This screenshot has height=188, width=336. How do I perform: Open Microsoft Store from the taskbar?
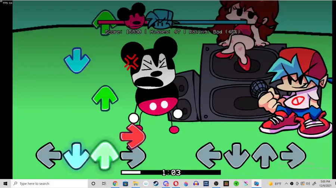[x=125, y=184]
